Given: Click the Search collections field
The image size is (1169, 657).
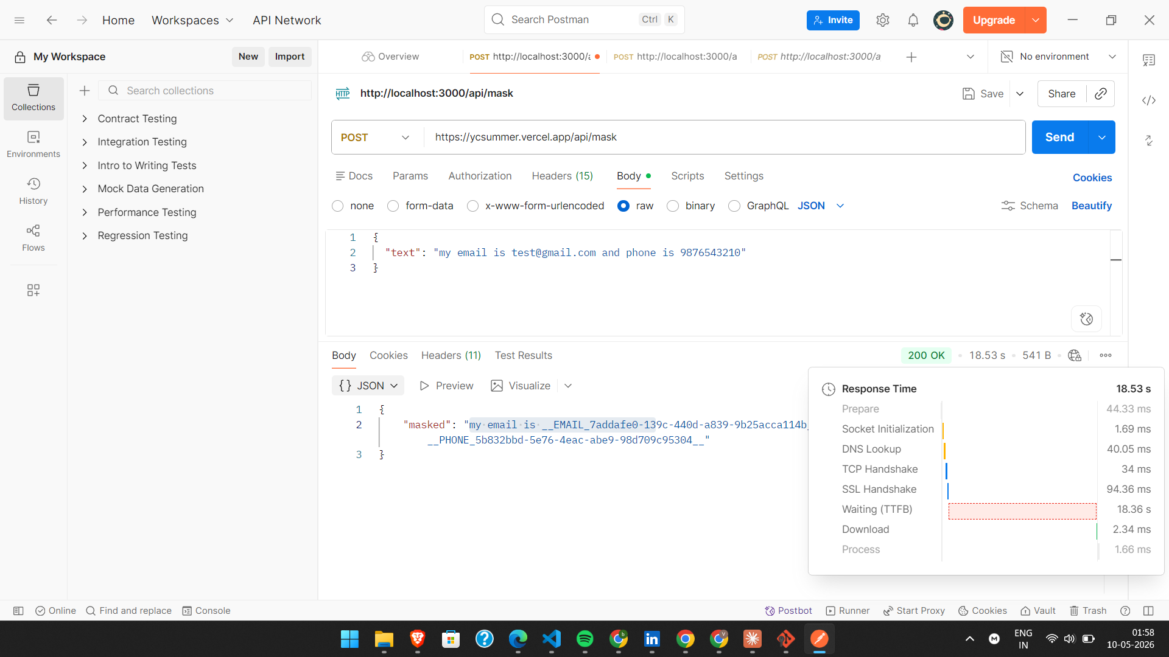Looking at the screenshot, I should 205,91.
